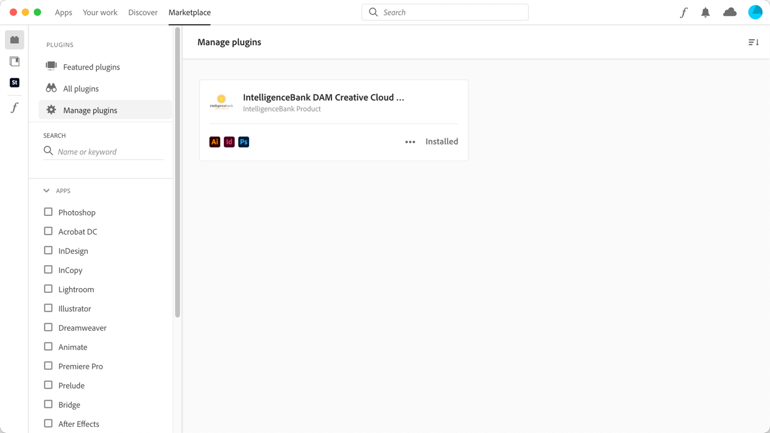Toggle the Acrobat DC filter checkbox

pyautogui.click(x=48, y=231)
